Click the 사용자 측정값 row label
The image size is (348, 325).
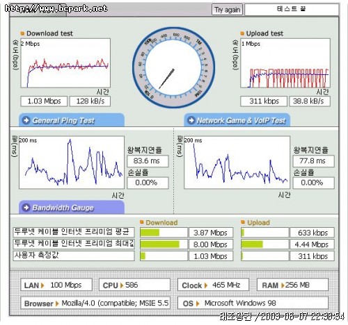(74, 256)
